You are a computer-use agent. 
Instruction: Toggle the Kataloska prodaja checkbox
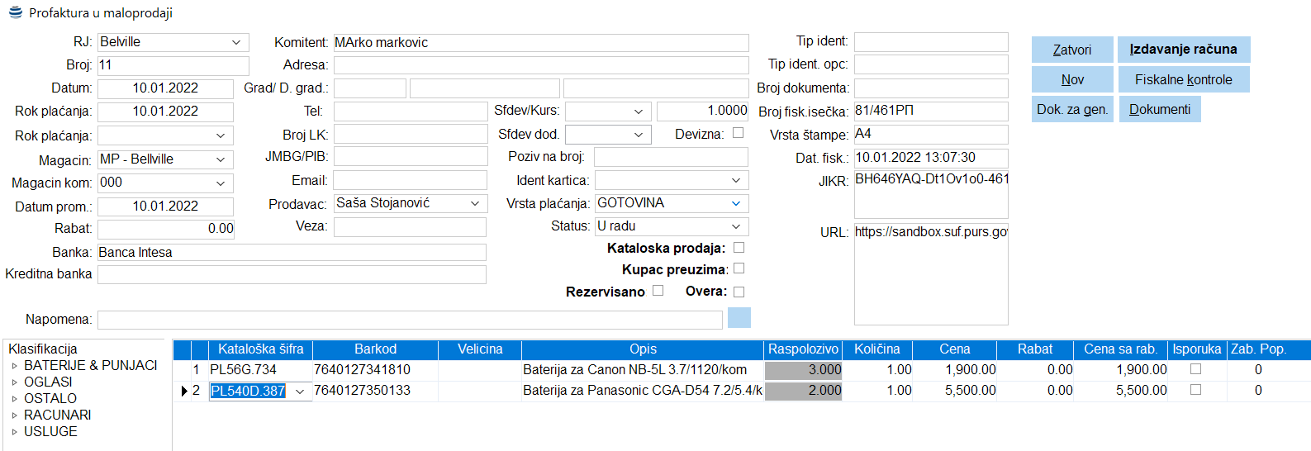(739, 248)
